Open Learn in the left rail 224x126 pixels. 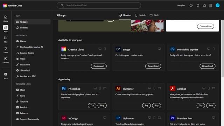coord(6,50)
